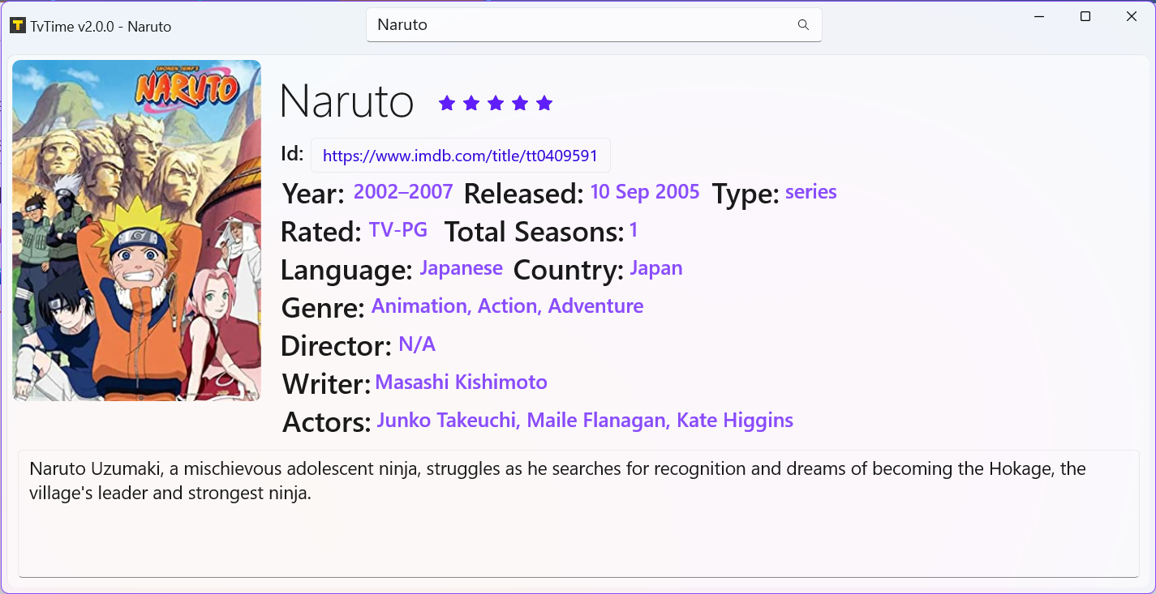Click the Naruto search input field
Screen dimensions: 1156x594
tap(594, 25)
